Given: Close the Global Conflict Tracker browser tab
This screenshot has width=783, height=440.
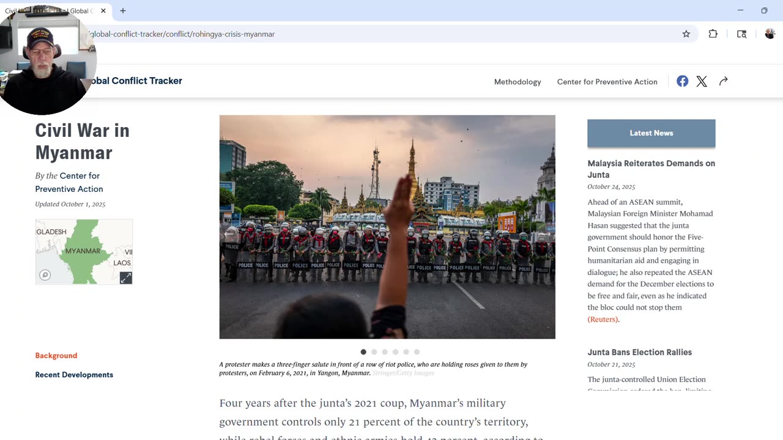Looking at the screenshot, I should (103, 10).
